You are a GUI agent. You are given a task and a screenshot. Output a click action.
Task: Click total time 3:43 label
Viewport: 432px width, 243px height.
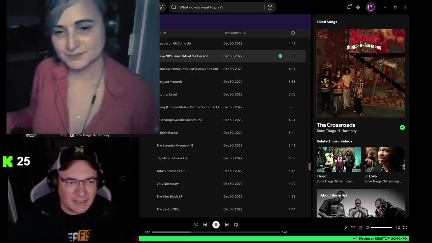coord(285,232)
